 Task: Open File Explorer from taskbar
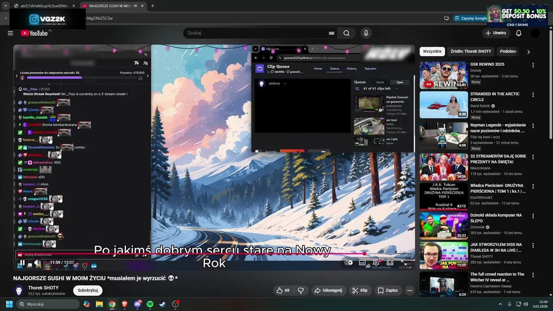99,304
